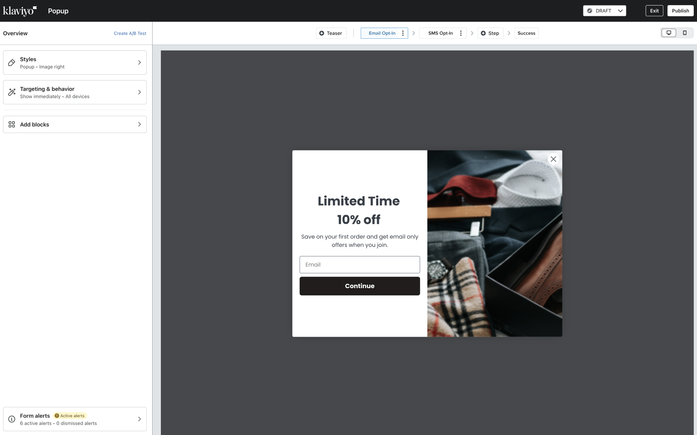This screenshot has height=435, width=697.
Task: Add a Teaser step
Action: coord(331,33)
